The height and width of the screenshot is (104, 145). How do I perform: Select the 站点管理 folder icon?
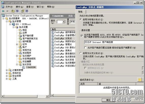click(10, 21)
